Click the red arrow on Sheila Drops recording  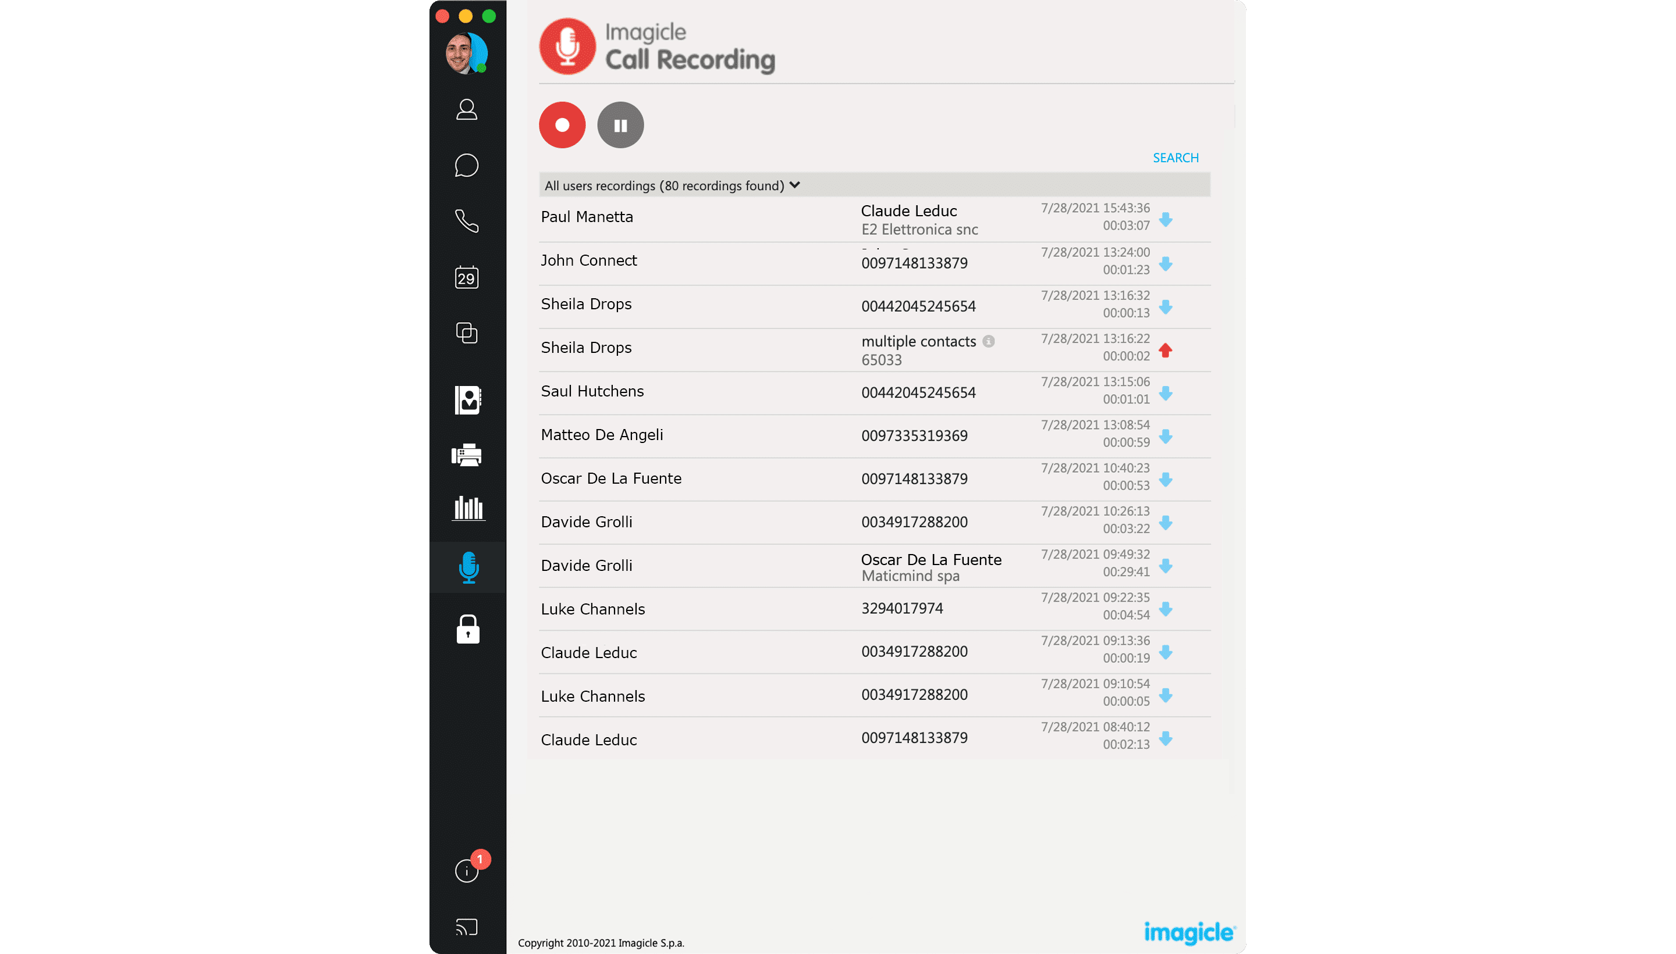1164,351
